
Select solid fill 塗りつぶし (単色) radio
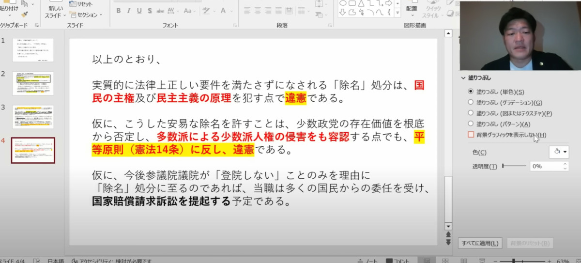(x=471, y=91)
